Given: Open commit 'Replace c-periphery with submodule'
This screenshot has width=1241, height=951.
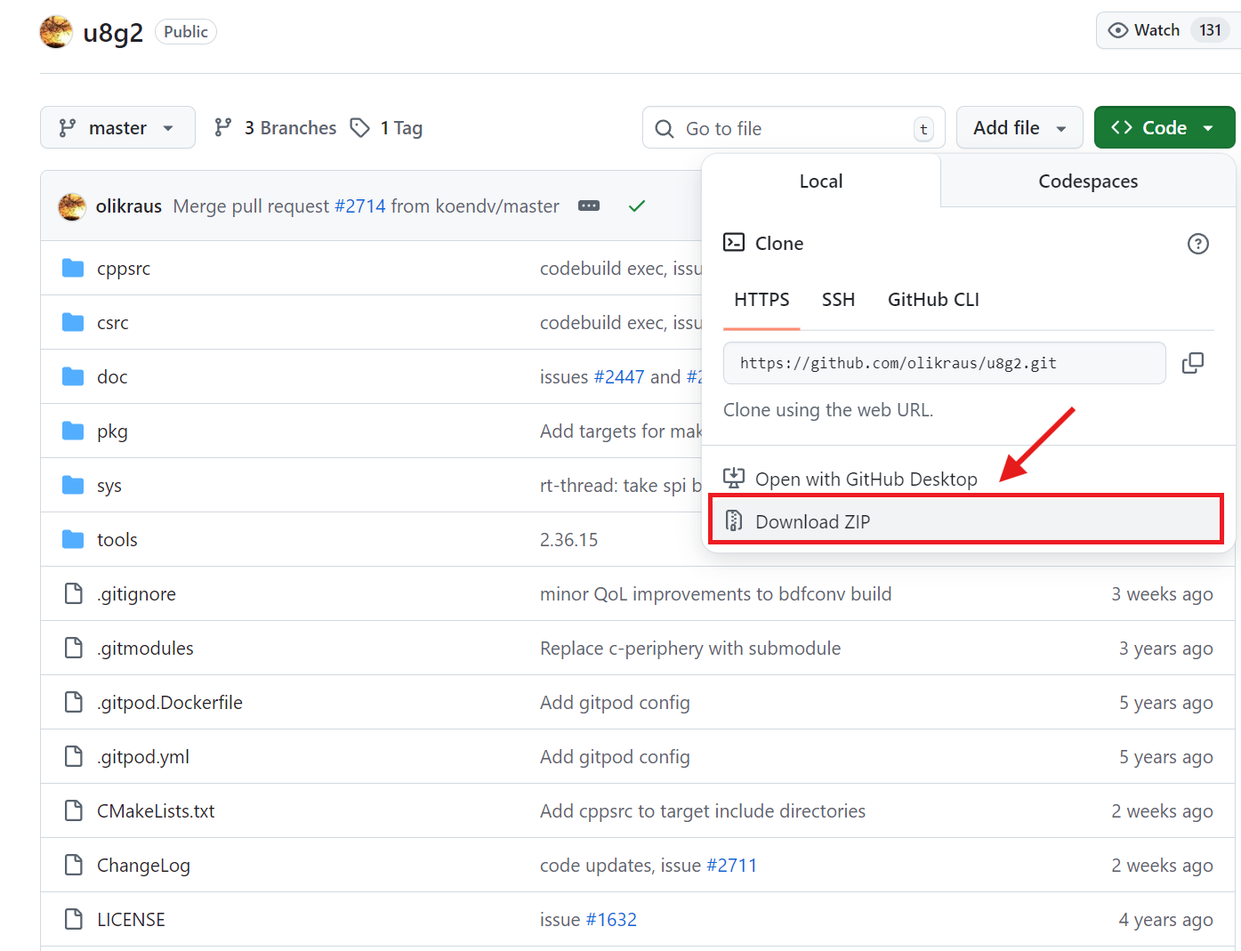Looking at the screenshot, I should pos(690,649).
